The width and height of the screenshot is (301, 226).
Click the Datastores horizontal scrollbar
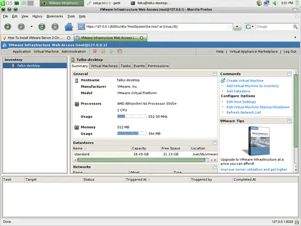coord(145,160)
